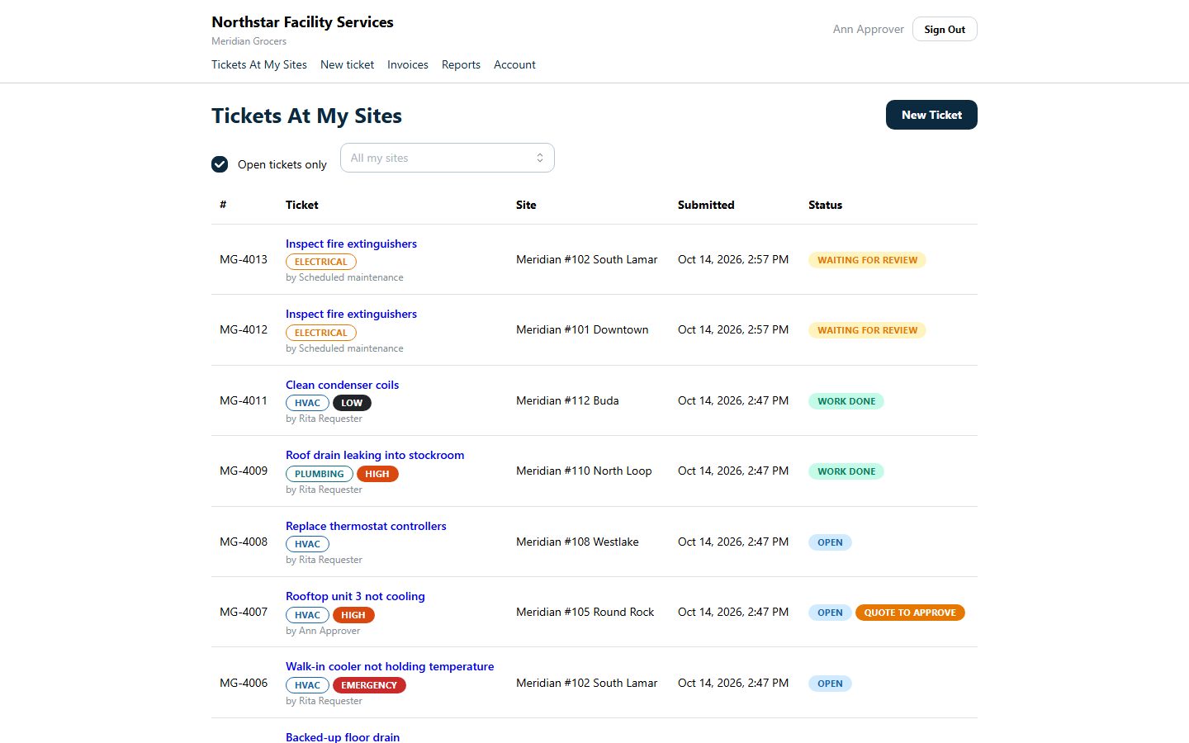Click the Submitted column header
Image resolution: width=1189 pixels, height=743 pixels.
click(x=706, y=205)
